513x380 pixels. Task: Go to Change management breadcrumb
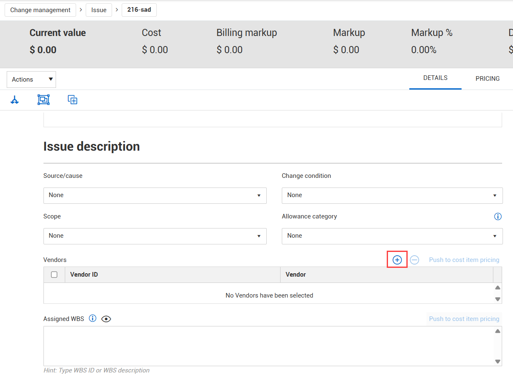pyautogui.click(x=40, y=10)
